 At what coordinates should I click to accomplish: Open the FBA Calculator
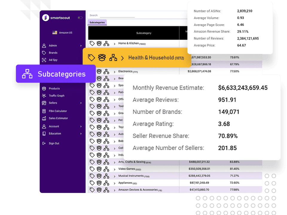tap(58, 111)
